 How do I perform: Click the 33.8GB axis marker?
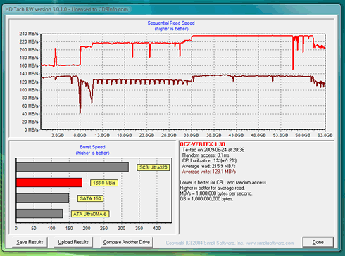[x=191, y=135]
